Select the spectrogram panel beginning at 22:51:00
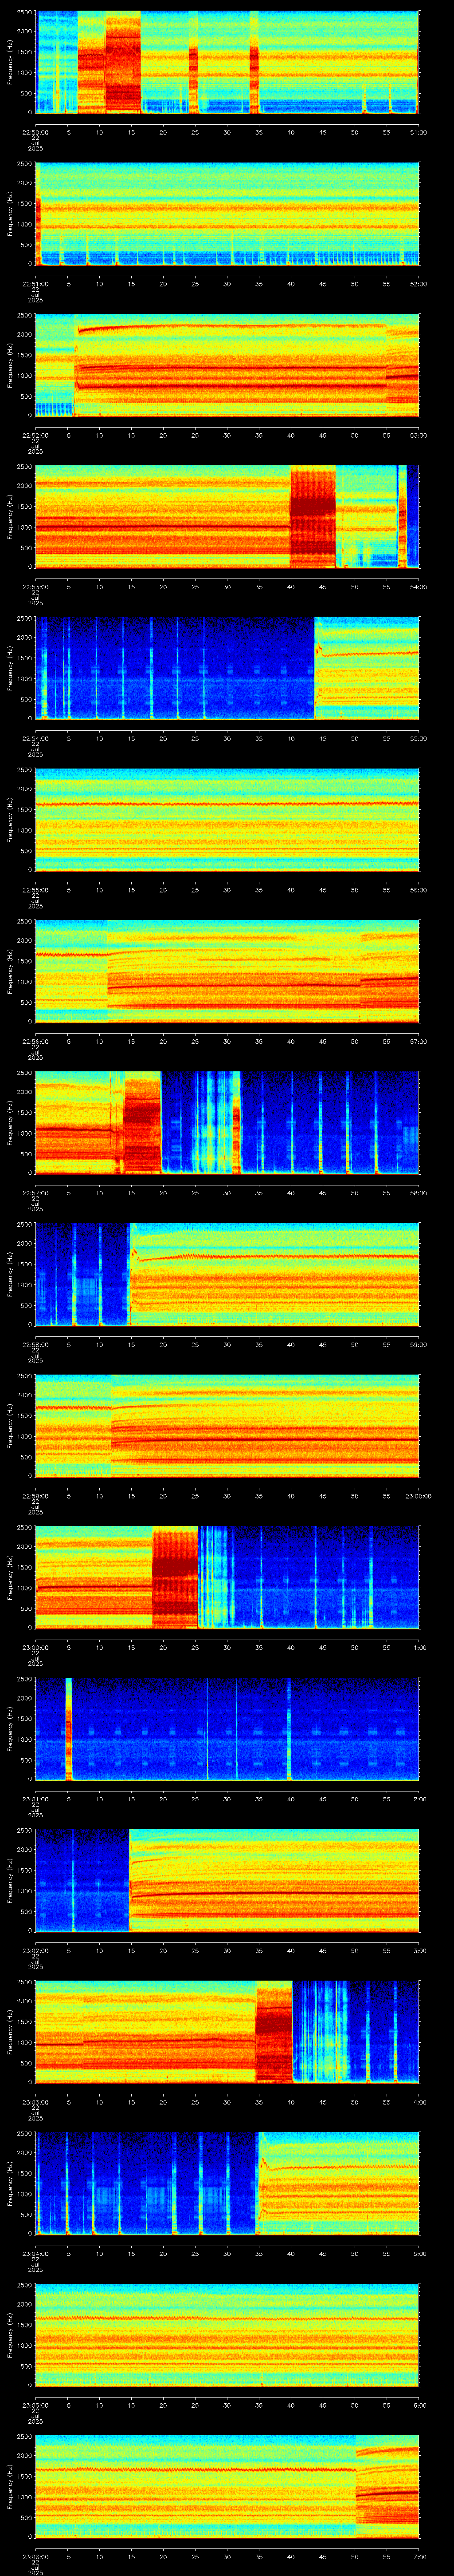The image size is (454, 2576). coord(227,213)
